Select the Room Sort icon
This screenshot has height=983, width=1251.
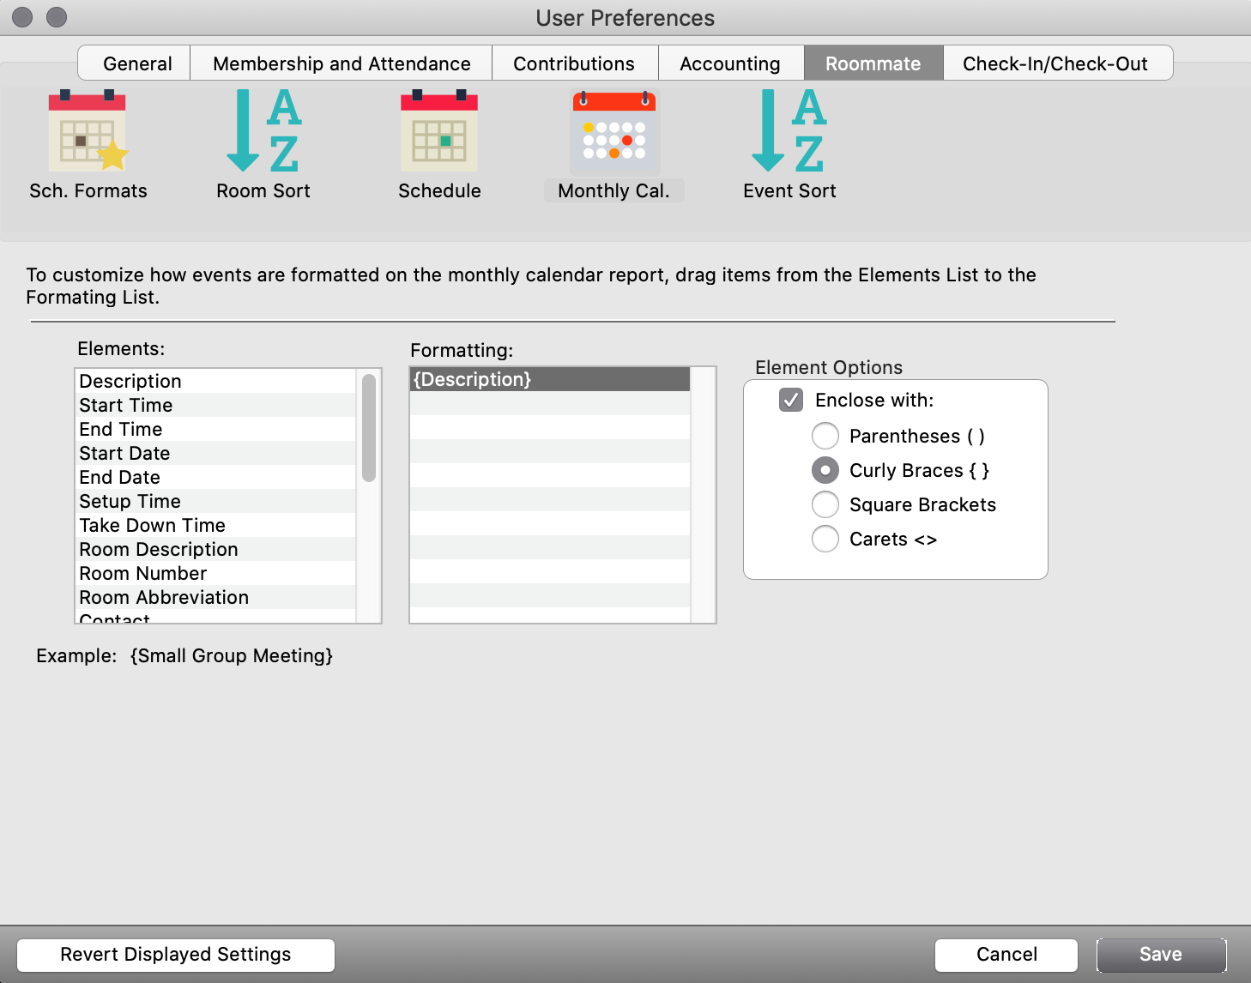[x=263, y=133]
